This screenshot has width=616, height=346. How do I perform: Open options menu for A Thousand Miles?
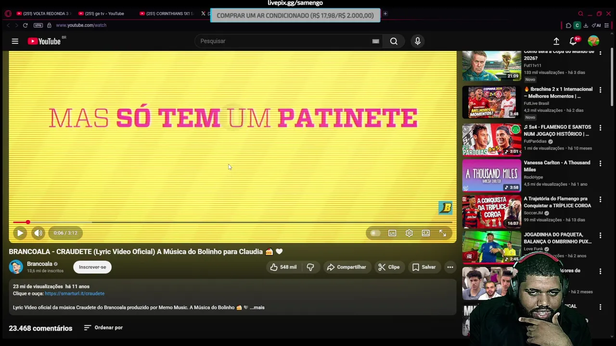click(x=600, y=163)
